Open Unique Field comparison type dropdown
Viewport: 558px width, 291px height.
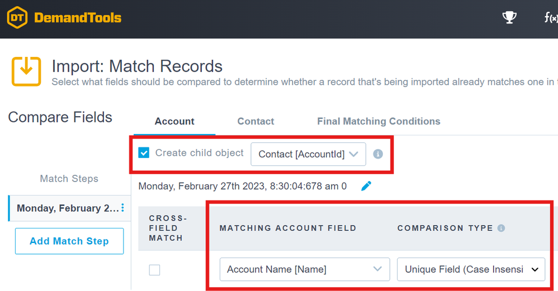pyautogui.click(x=471, y=269)
